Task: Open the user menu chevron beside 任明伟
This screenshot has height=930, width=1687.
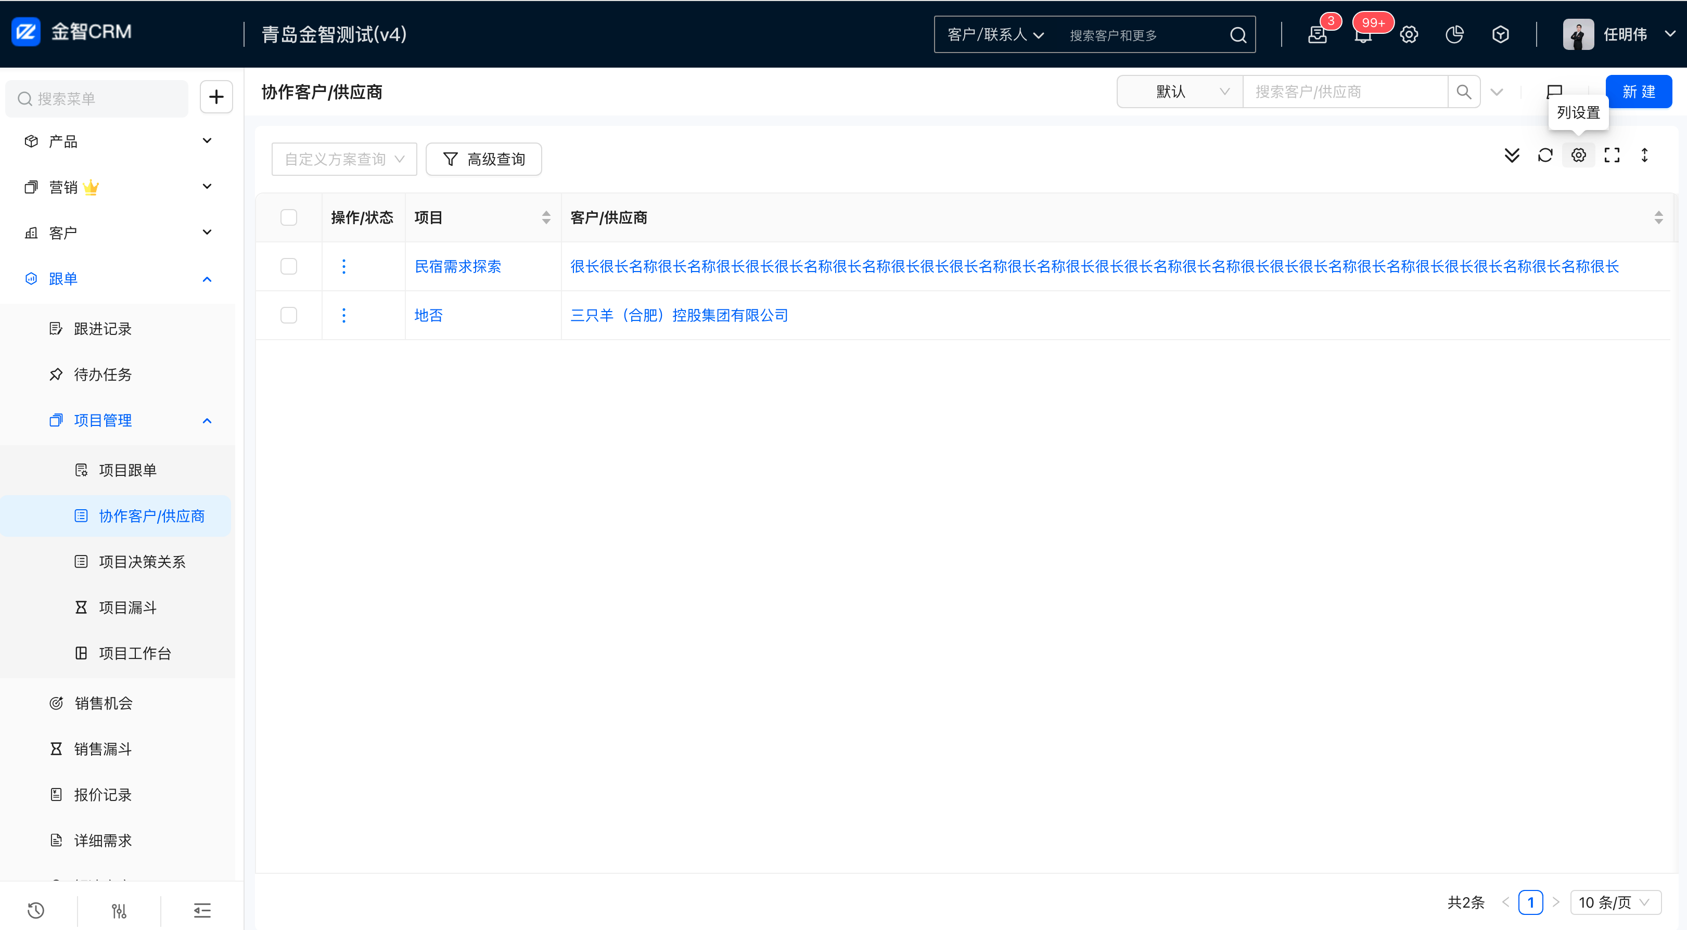Action: click(x=1670, y=34)
